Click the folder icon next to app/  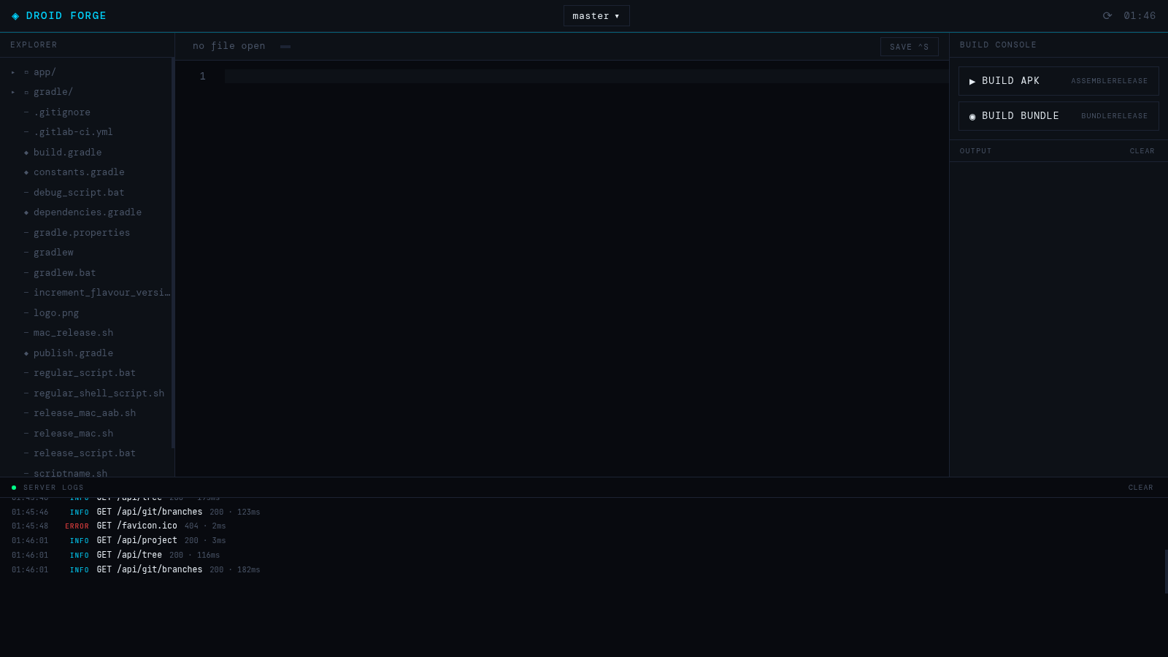click(26, 72)
